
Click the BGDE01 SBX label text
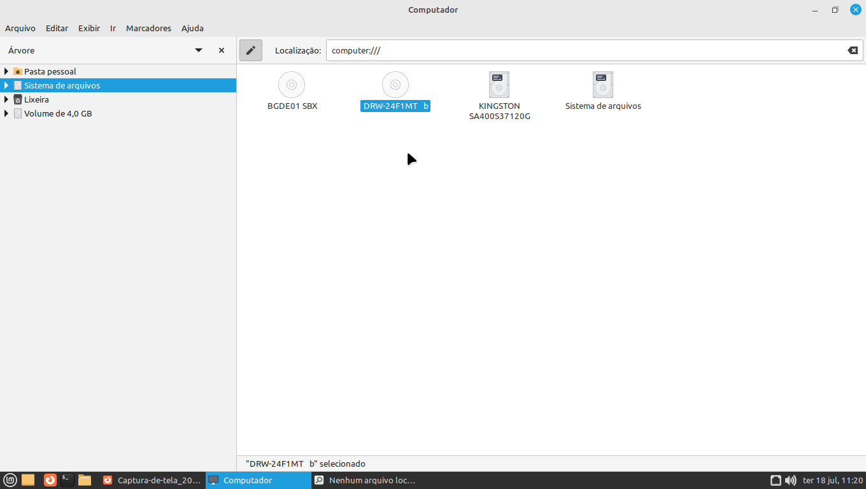tap(292, 106)
